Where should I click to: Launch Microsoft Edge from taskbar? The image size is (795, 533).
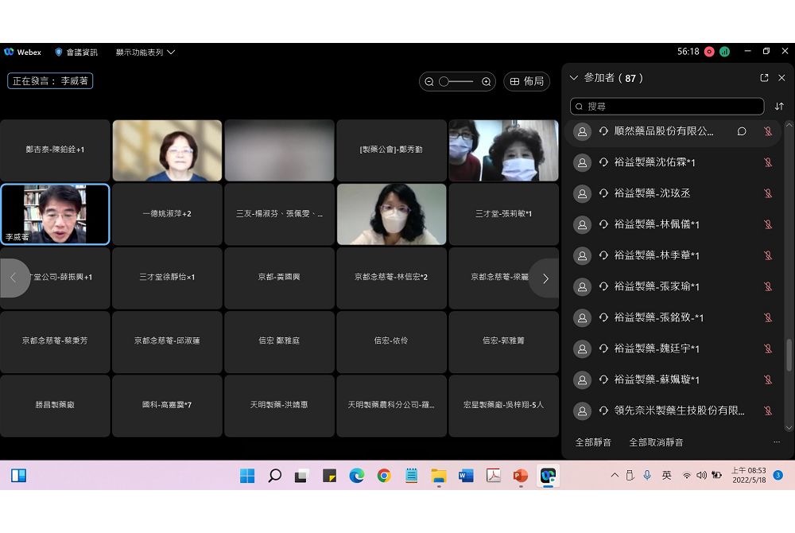[x=357, y=476]
